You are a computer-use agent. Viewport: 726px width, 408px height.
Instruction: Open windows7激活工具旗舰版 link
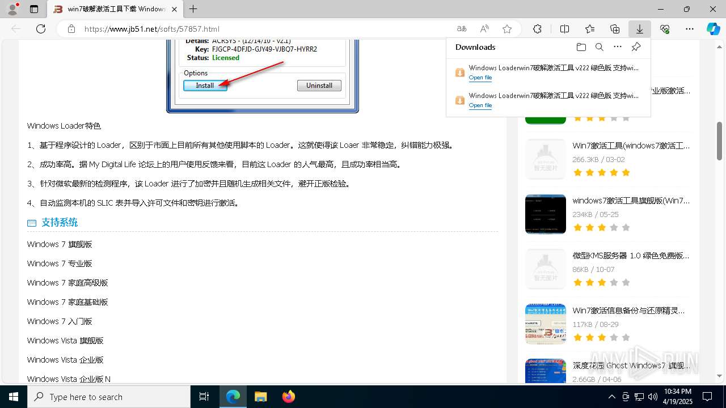(x=631, y=201)
